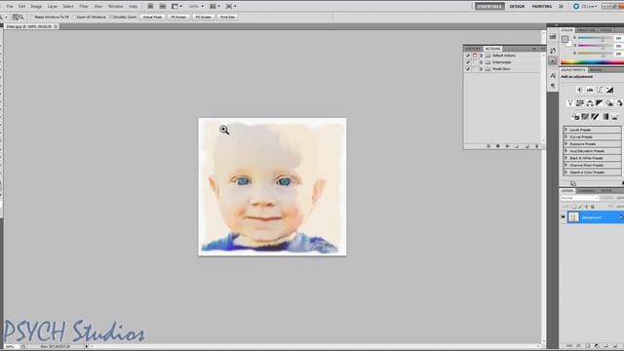This screenshot has height=351, width=624.
Task: Disable Scrubby Zoom checkbox
Action: [110, 18]
